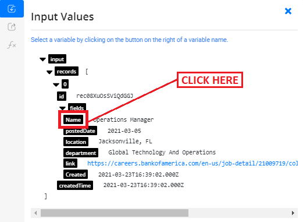This screenshot has height=222, width=303.
Task: Select the location variable
Action: coord(76,142)
